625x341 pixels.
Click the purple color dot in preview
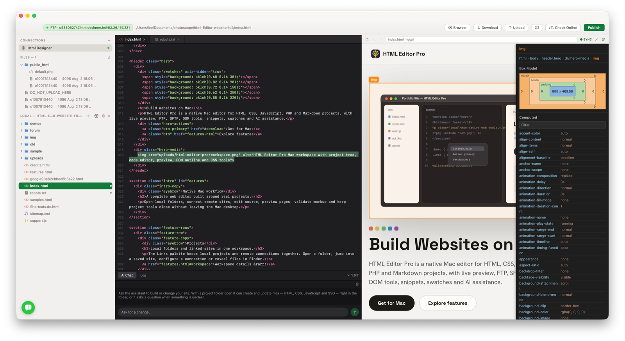click(396, 229)
